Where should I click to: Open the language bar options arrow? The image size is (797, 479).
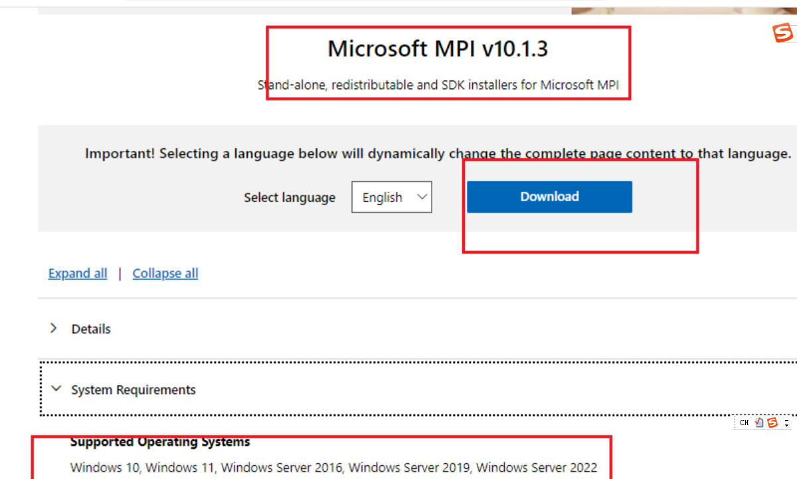tap(786, 423)
